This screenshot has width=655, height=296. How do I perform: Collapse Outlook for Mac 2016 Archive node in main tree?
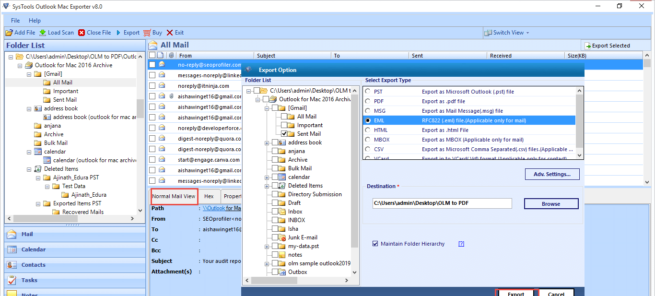coord(20,65)
